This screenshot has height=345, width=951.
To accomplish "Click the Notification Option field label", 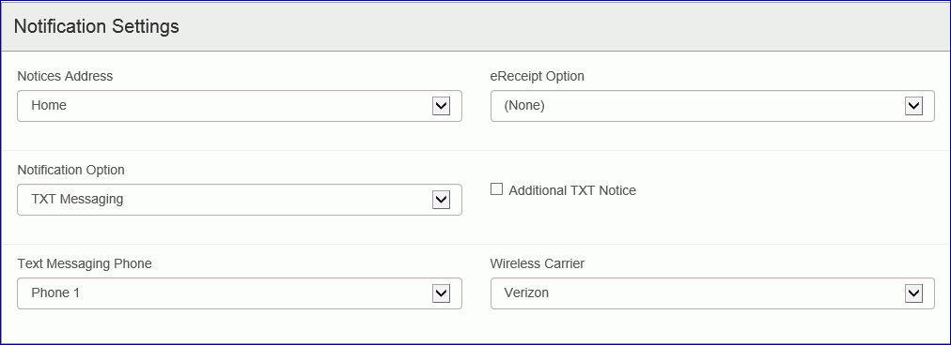I will click(71, 170).
